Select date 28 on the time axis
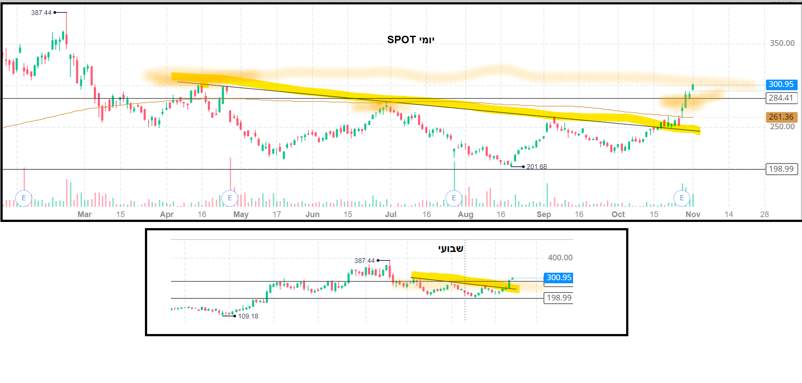The image size is (802, 383). click(764, 214)
